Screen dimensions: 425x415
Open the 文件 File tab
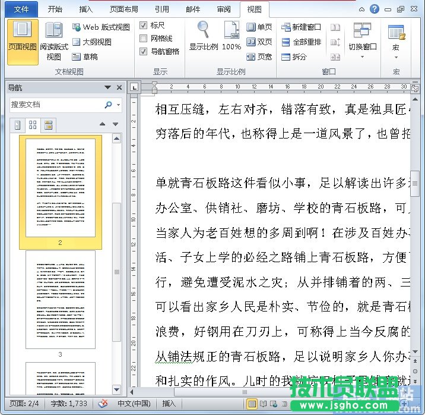coord(21,10)
